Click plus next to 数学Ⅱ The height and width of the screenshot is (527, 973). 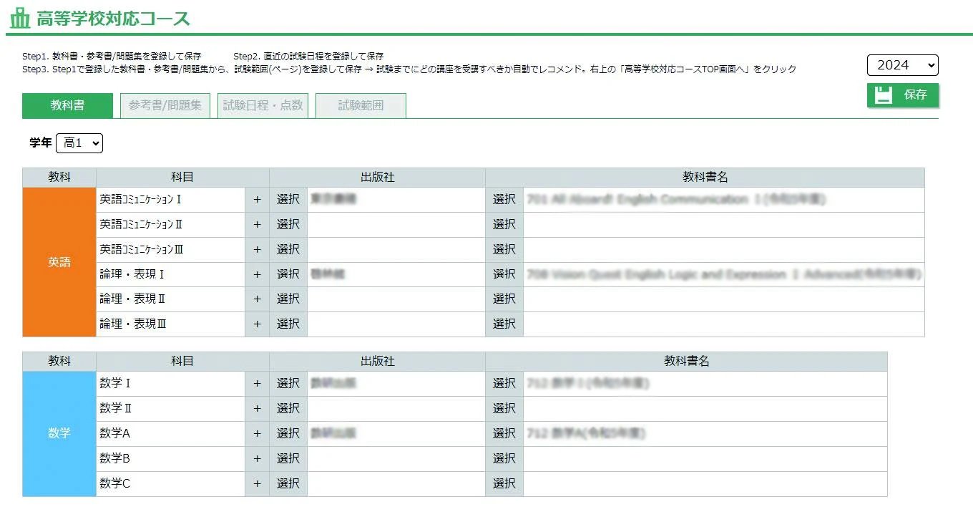point(258,409)
